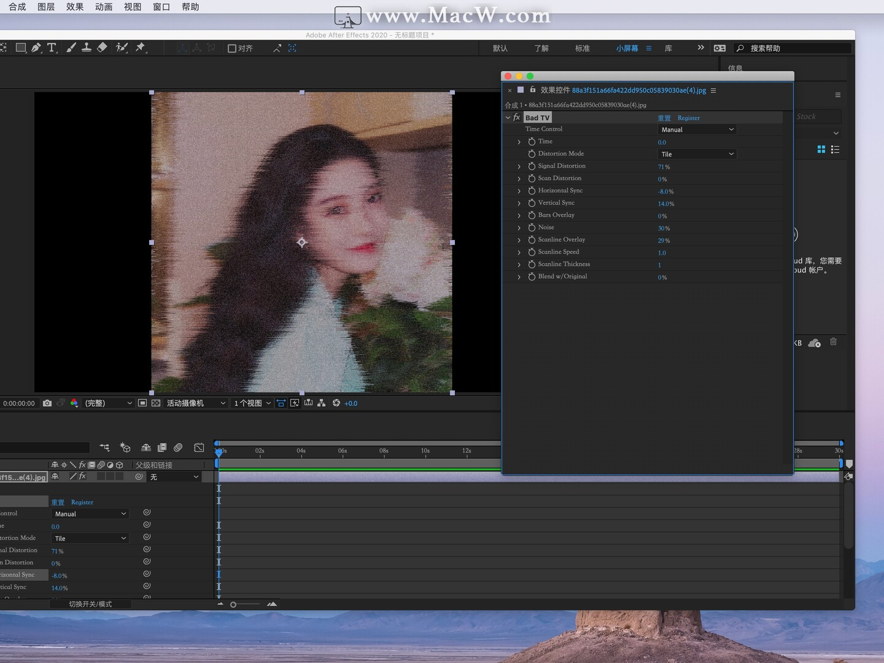Select the Pen tool in the toolbar
Screen dimensions: 884x663
37,48
